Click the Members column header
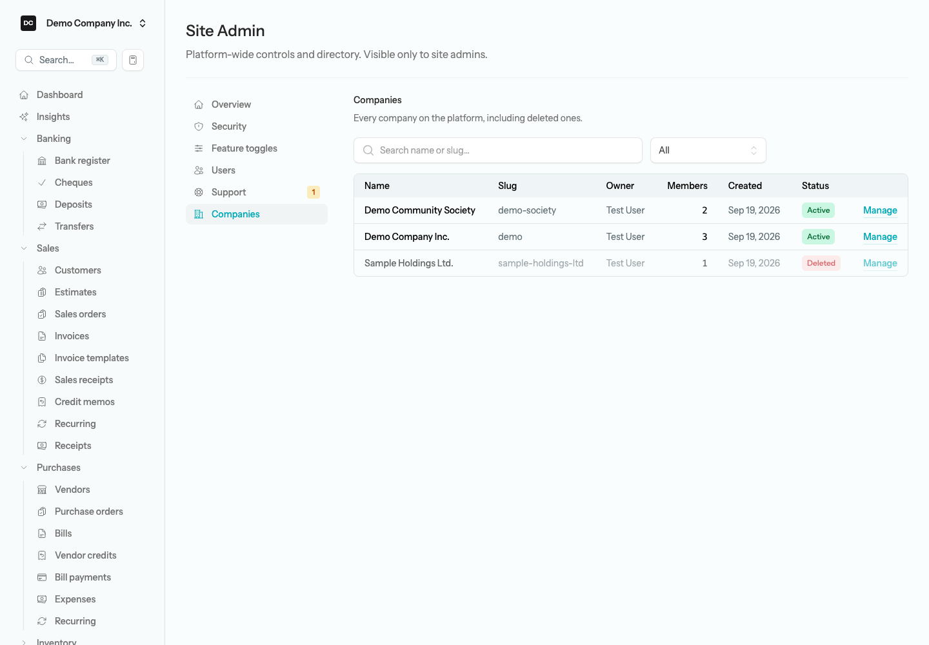 tap(687, 186)
